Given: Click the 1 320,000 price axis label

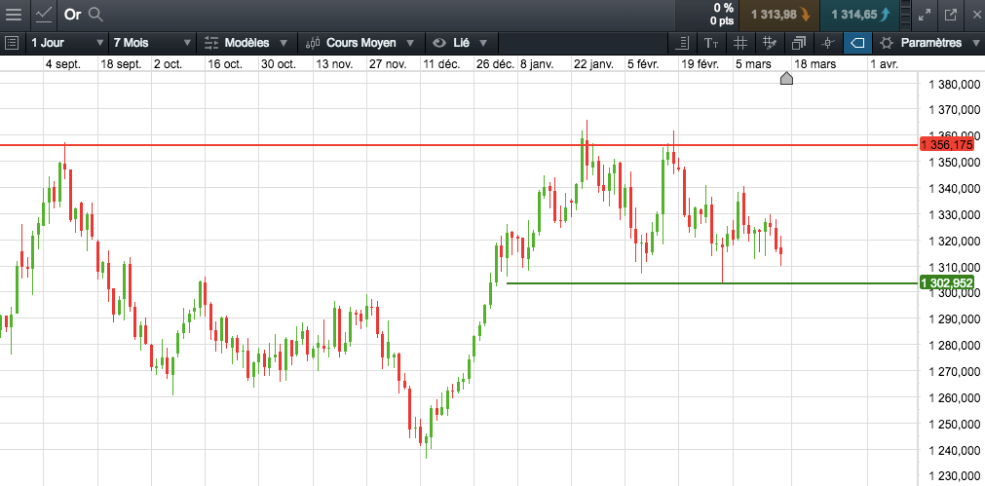Looking at the screenshot, I should pyautogui.click(x=954, y=241).
